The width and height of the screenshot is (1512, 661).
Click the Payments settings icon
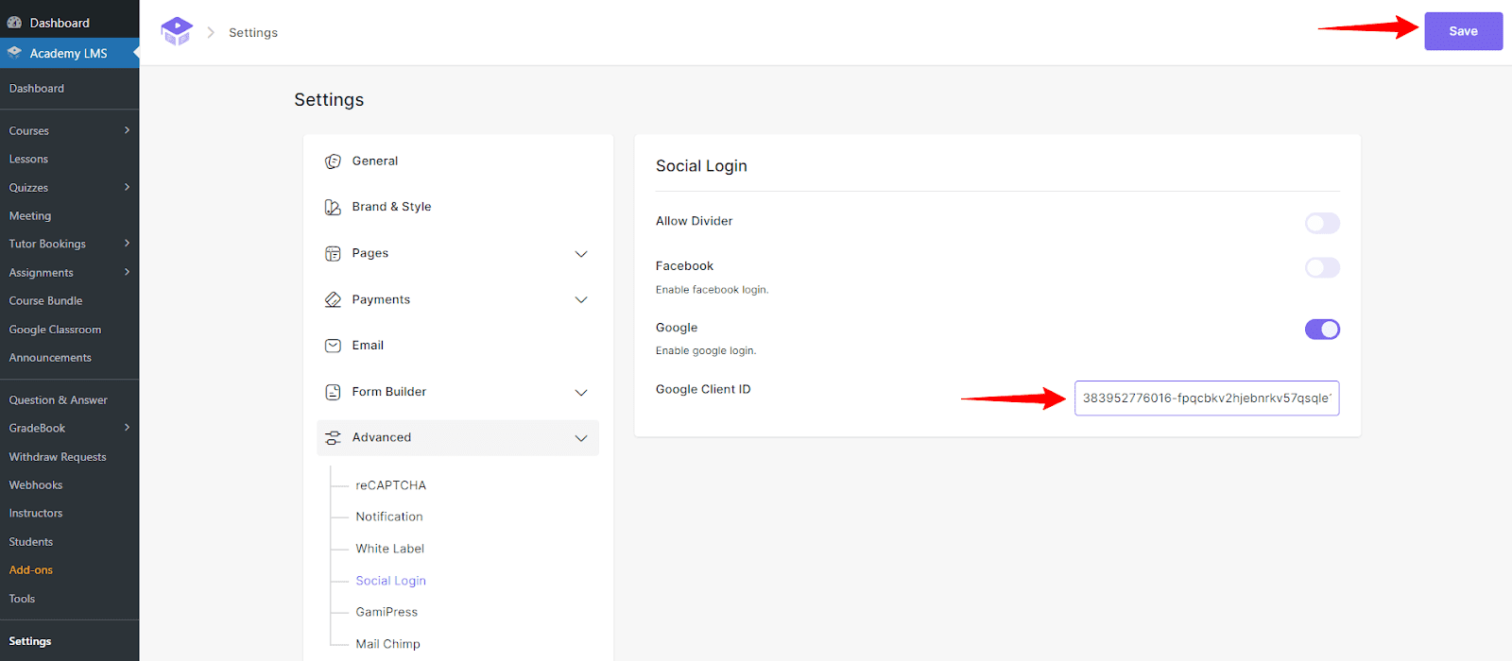coord(333,299)
